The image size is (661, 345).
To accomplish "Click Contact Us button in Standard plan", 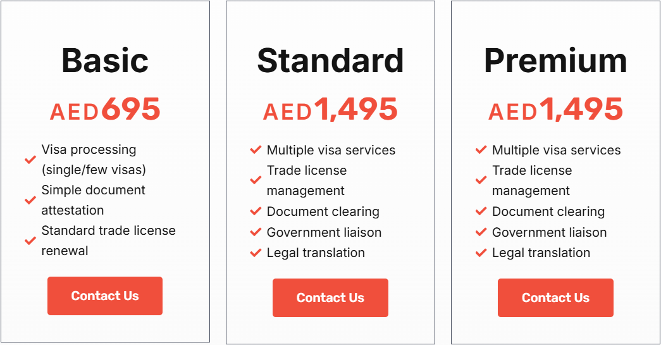I will coord(330,298).
